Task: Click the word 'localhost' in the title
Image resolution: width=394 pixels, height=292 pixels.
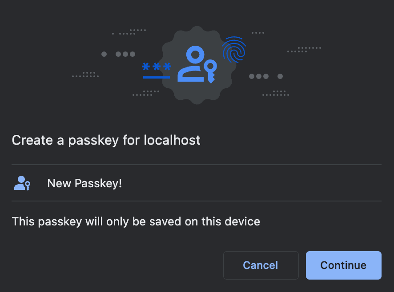Action: pos(172,140)
